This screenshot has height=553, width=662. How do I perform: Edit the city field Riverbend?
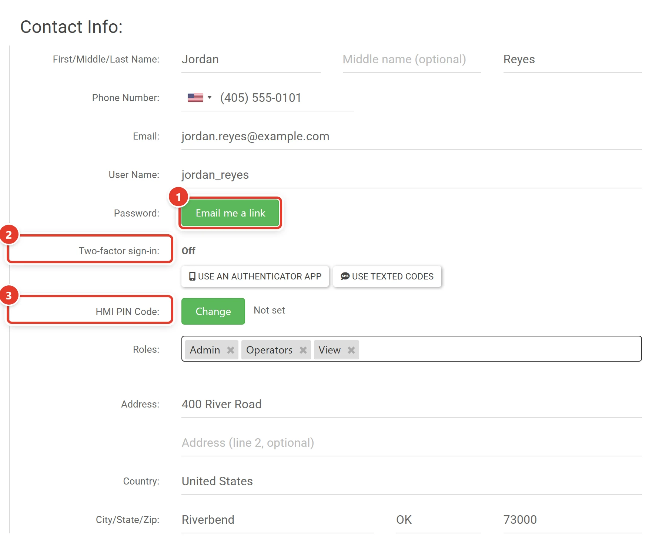[278, 520]
